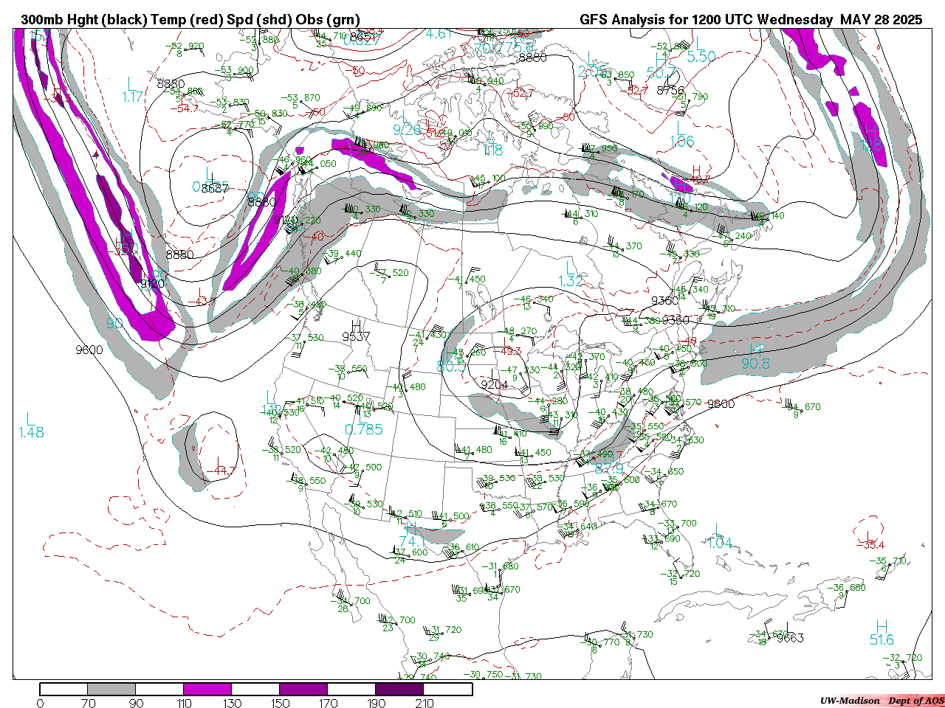
Task: Click the "8756" height value in northern Canada
Action: [670, 90]
